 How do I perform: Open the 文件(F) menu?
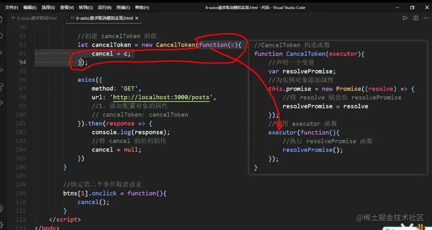(11, 8)
